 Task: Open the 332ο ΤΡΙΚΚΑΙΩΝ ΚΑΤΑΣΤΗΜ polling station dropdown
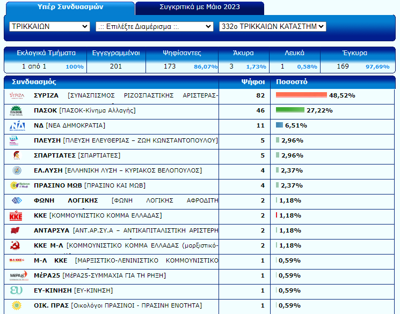272,26
